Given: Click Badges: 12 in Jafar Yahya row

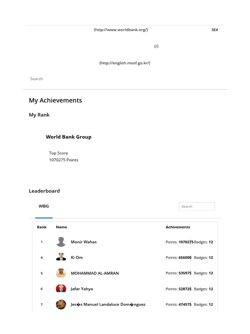Looking at the screenshot, I should pos(203,289).
